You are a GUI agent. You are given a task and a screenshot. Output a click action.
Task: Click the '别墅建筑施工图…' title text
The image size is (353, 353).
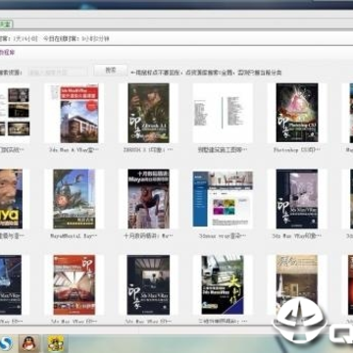tap(223, 150)
